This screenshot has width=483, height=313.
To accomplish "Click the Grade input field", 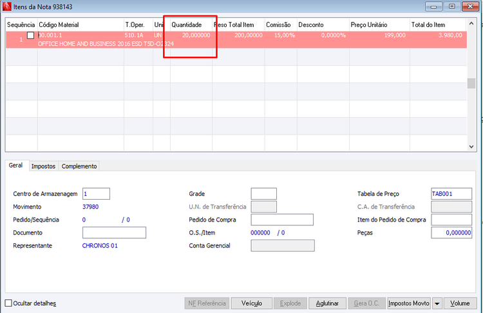I will pos(263,194).
